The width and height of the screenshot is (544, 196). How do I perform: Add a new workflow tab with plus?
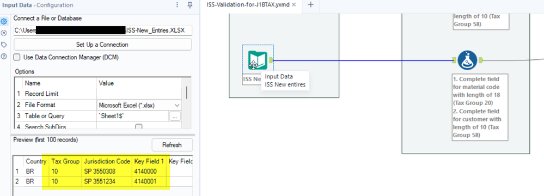310,5
